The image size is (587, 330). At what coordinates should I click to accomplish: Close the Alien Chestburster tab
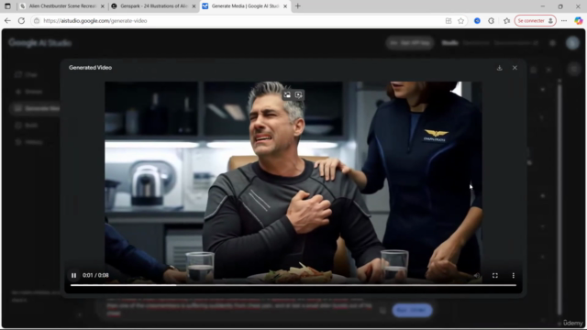point(102,6)
